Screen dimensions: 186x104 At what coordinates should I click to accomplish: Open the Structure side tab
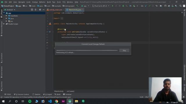pyautogui.click(x=1, y=58)
